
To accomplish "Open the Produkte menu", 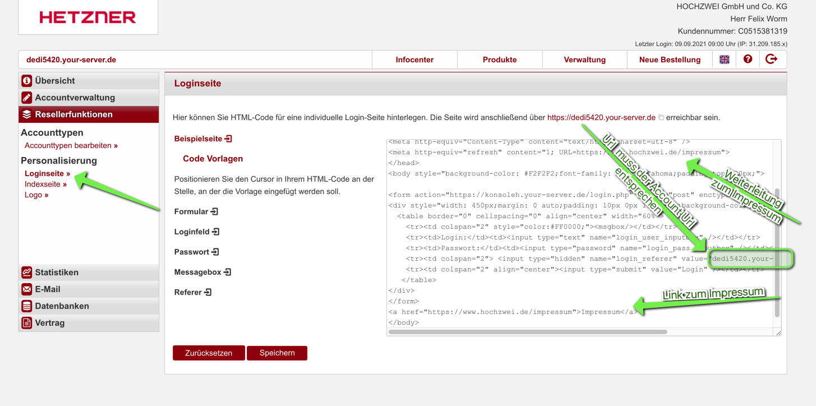I will pos(500,59).
